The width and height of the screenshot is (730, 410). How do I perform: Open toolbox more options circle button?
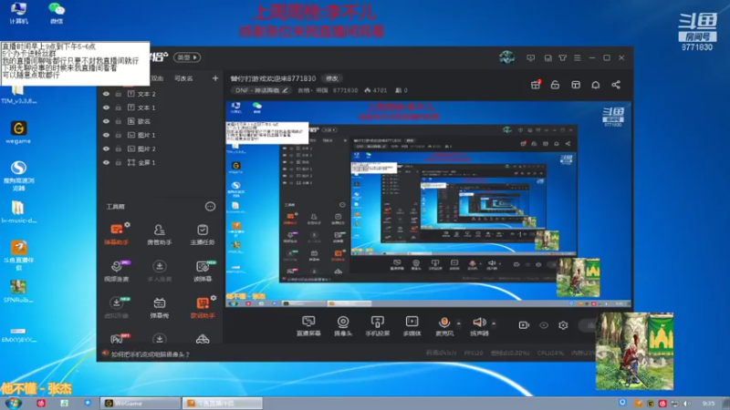click(210, 207)
